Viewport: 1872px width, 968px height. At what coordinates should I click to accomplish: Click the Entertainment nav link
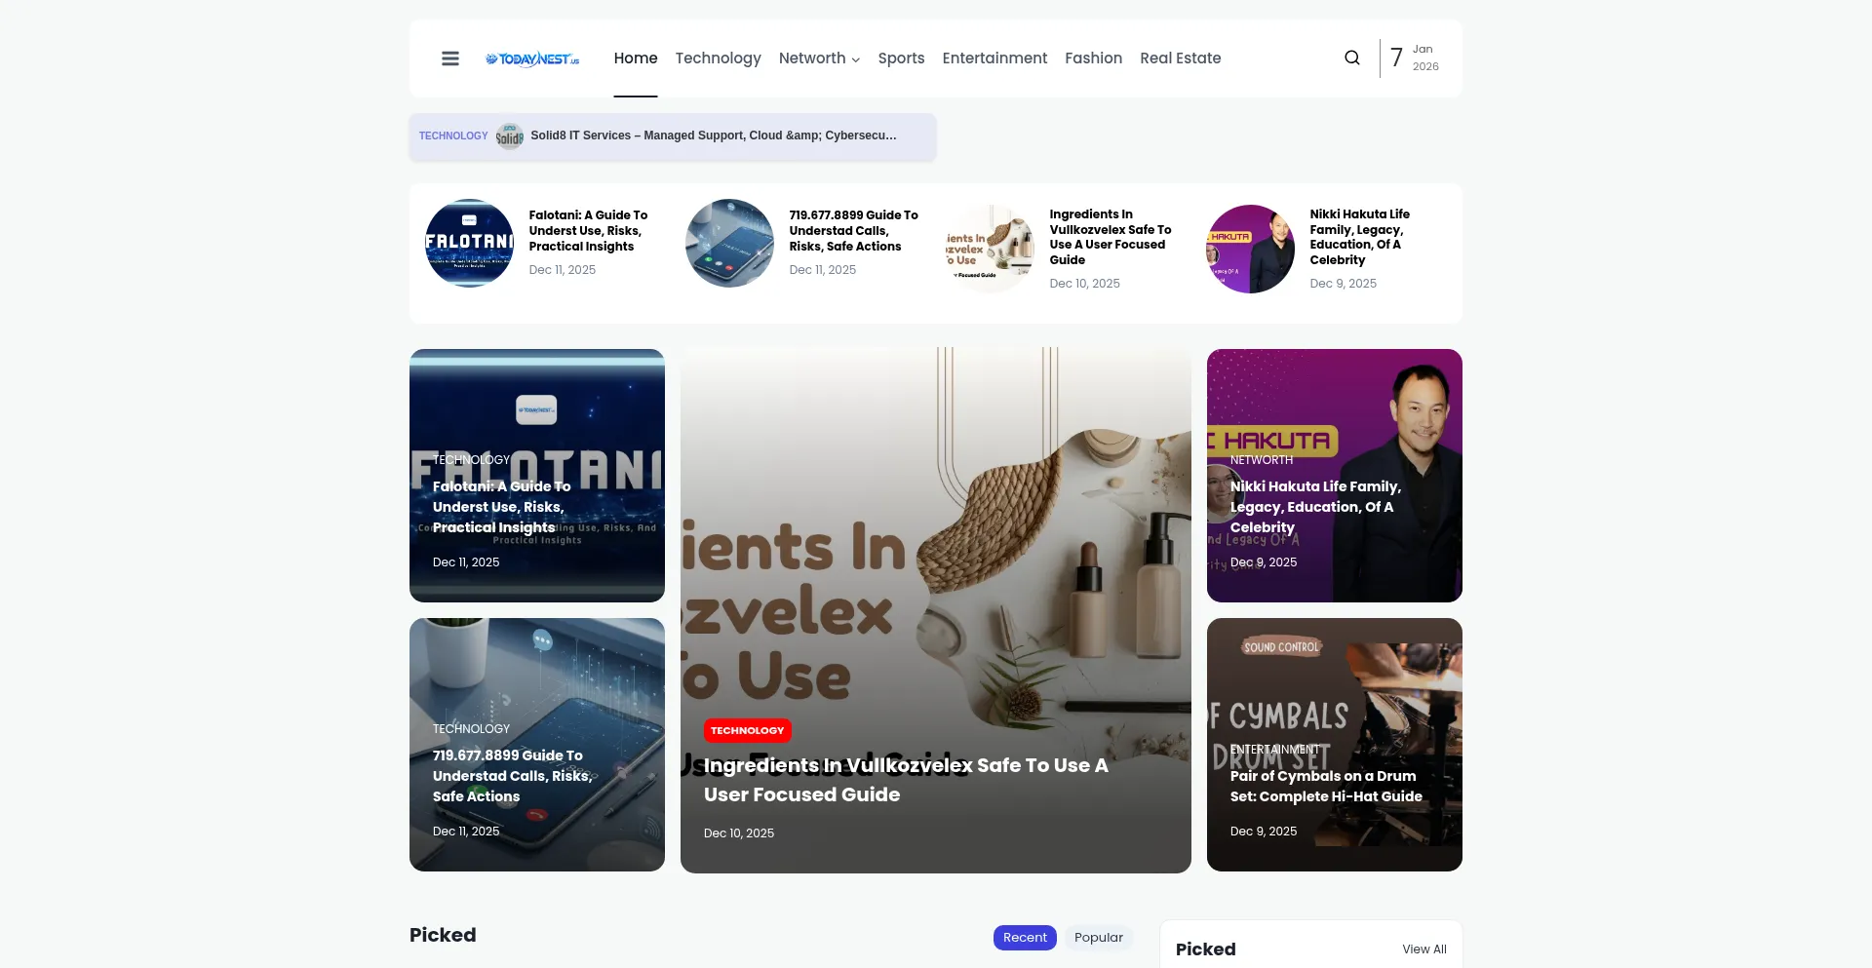[x=994, y=58]
